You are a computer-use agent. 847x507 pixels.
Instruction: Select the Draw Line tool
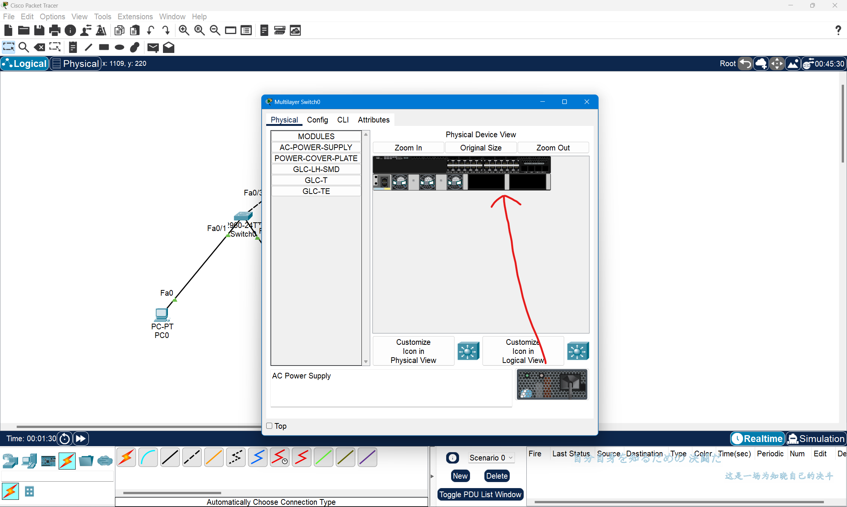[x=88, y=47]
